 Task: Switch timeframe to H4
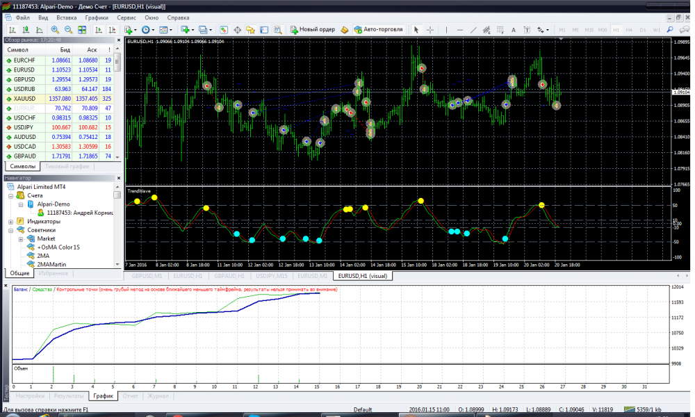tap(629, 30)
